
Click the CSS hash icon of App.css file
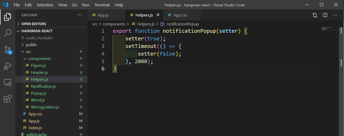(x=24, y=114)
